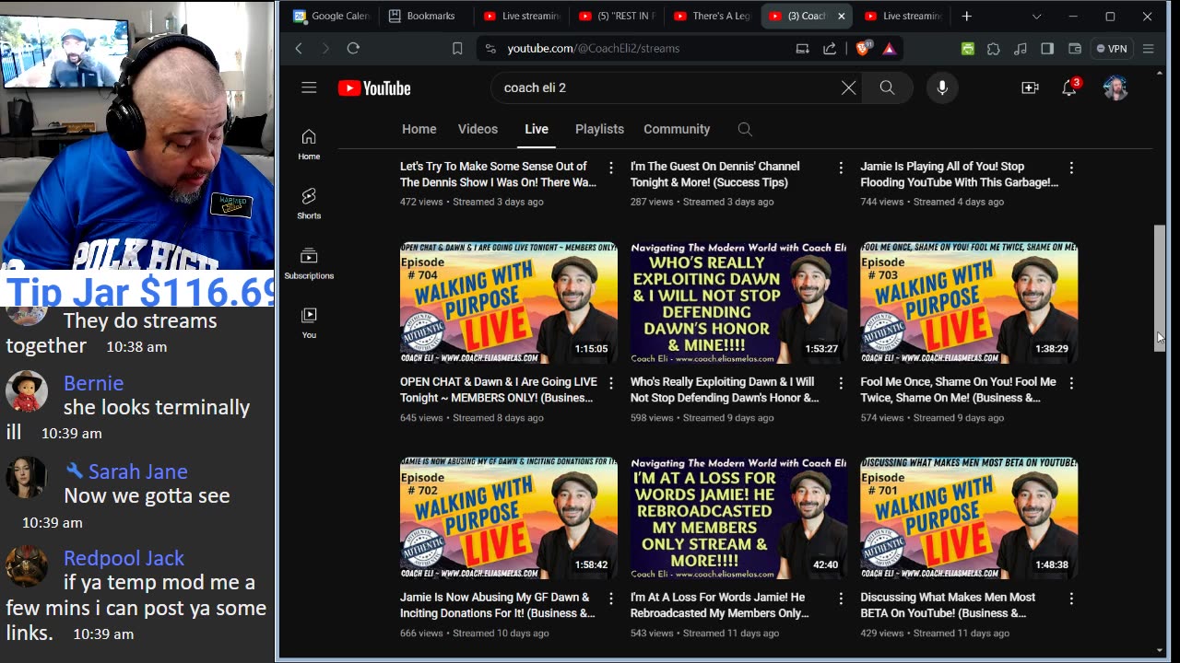Viewport: 1180px width, 663px height.
Task: Open Episode 703 Walking With Purpose thumbnail
Action: 969,303
